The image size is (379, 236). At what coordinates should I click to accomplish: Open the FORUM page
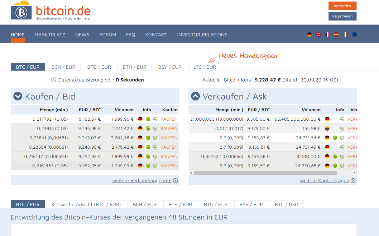[x=108, y=35]
